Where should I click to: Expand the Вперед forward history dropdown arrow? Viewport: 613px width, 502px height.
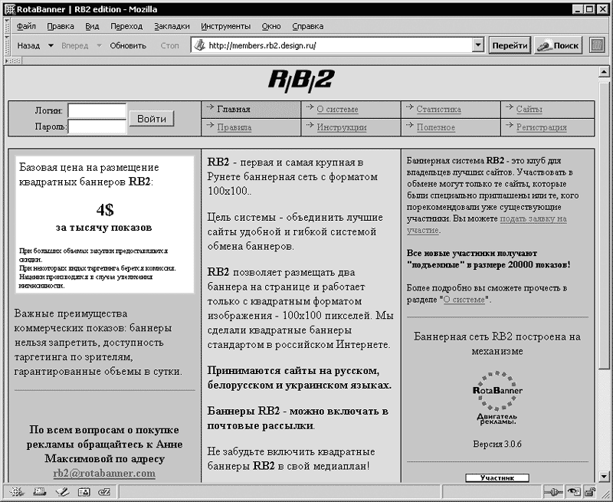(x=99, y=45)
